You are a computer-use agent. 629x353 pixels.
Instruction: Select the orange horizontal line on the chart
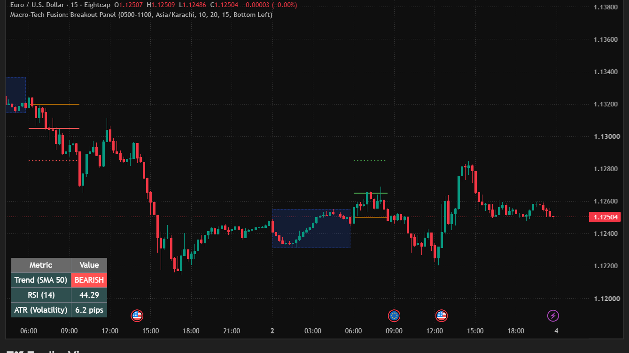pos(54,105)
